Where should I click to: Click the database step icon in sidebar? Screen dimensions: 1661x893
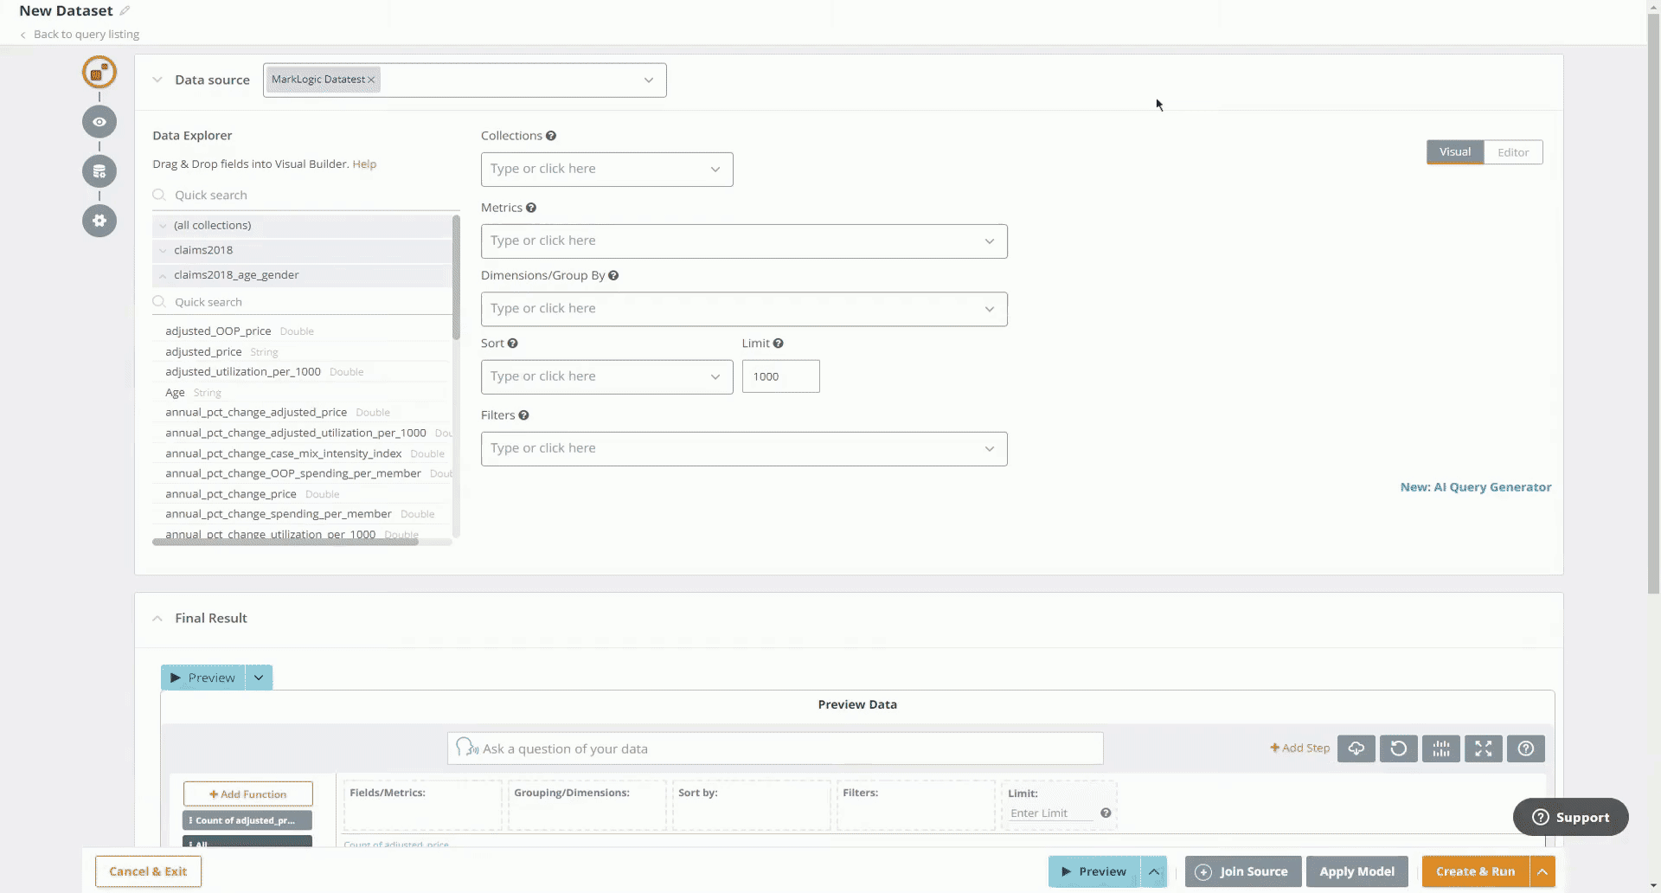click(x=99, y=171)
